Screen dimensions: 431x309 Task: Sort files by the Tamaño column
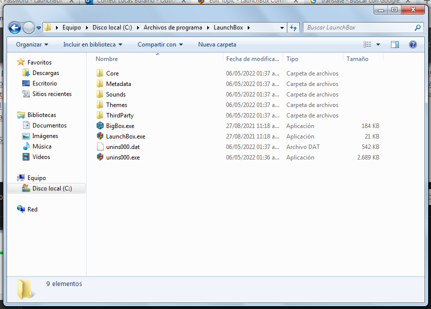363,59
